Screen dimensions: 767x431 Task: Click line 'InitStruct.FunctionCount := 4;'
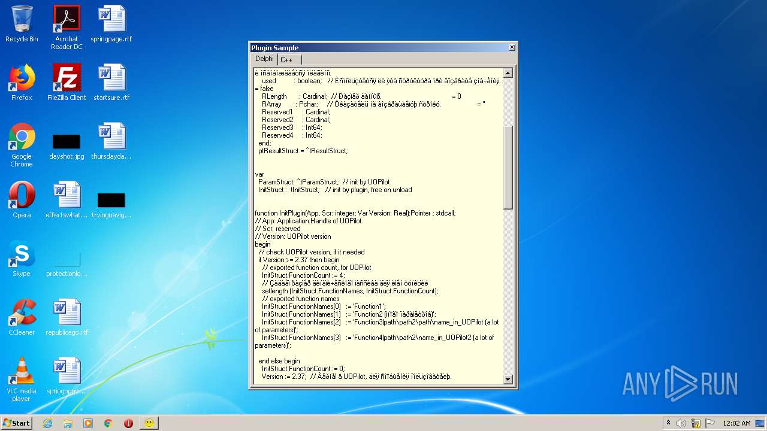(303, 275)
